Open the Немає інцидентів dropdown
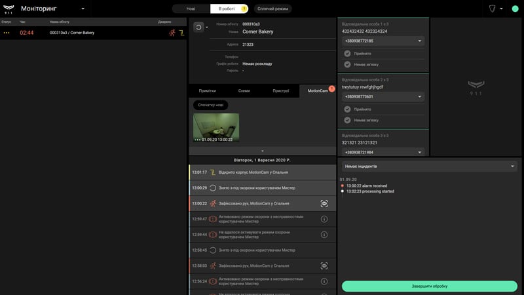 point(430,167)
